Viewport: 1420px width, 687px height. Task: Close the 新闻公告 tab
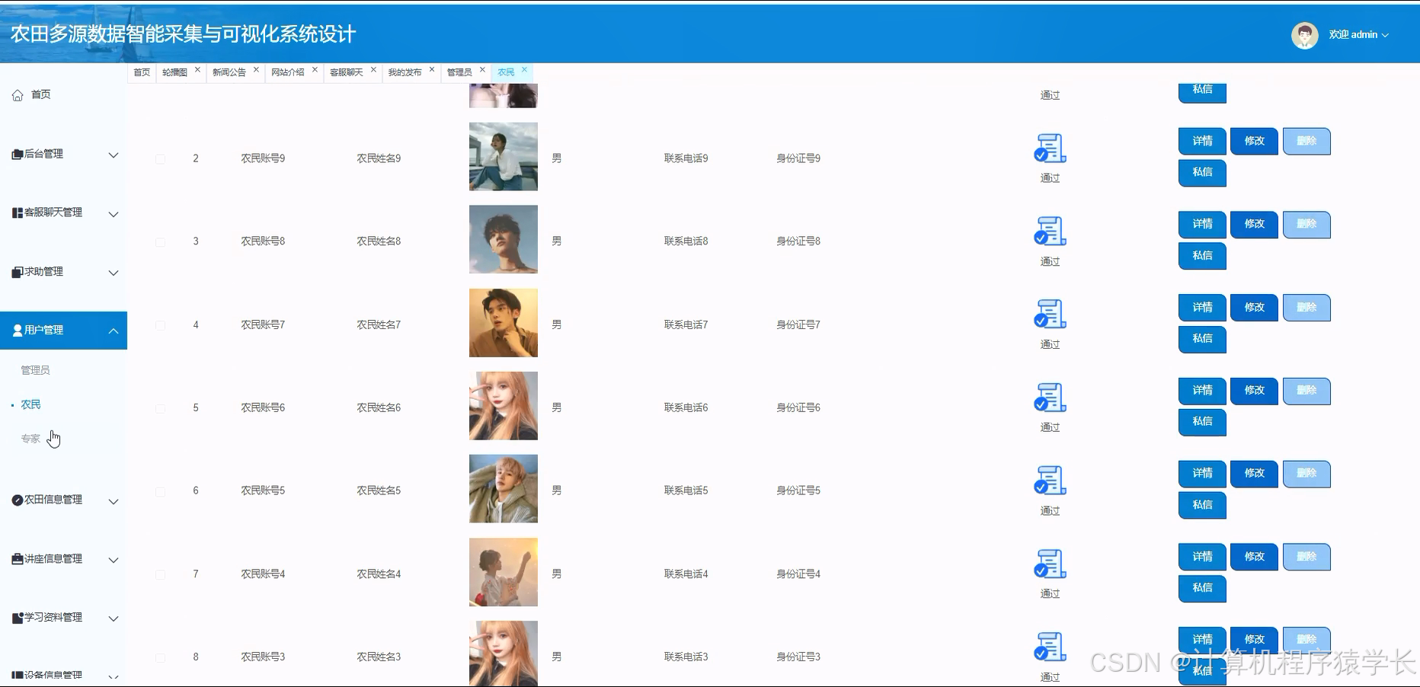[x=256, y=69]
